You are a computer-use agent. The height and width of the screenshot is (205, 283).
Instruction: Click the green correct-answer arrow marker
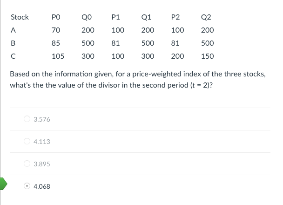tap(3, 184)
